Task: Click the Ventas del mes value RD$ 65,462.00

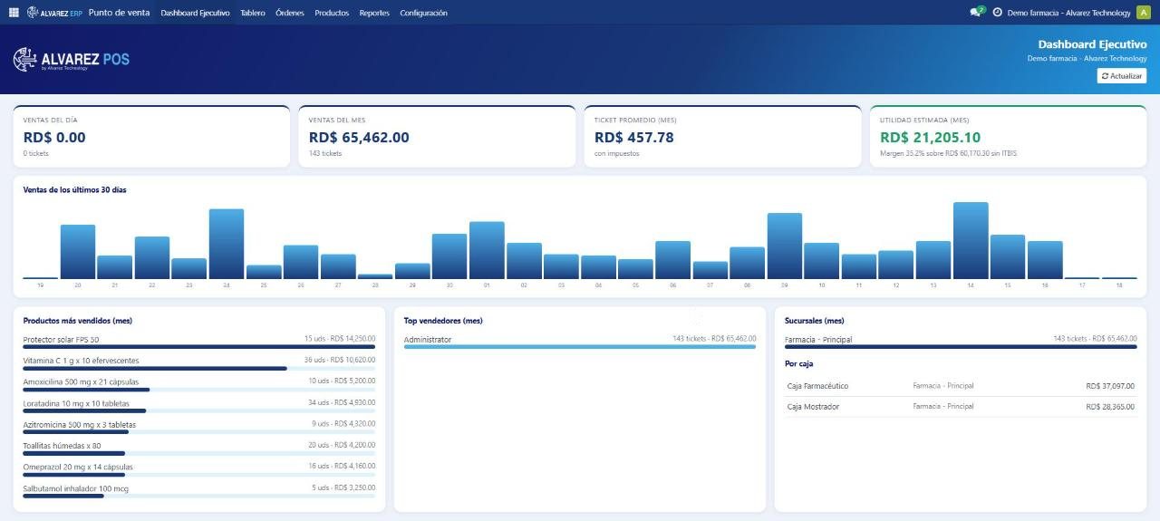Action: click(x=359, y=138)
